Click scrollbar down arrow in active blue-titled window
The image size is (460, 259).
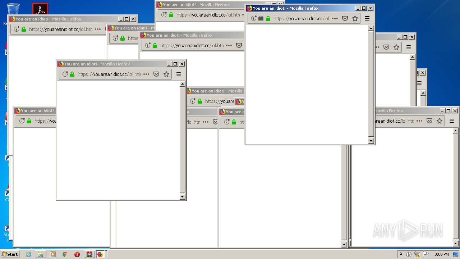[371, 141]
